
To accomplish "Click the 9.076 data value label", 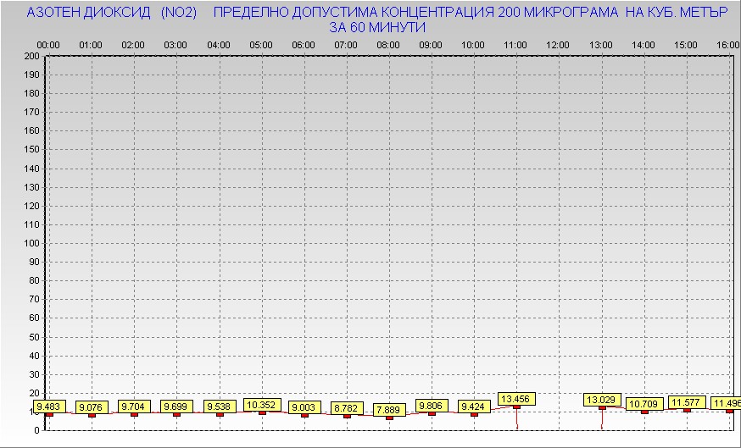I will (x=92, y=407).
